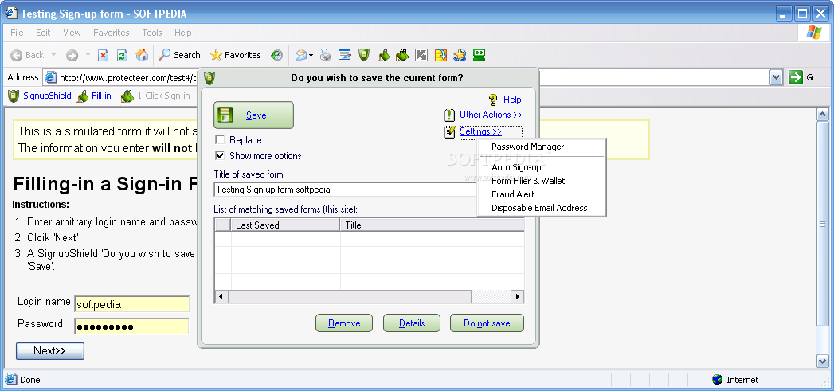Viewport: 834px width, 391px height.
Task: Open the Help menu in menu bar
Action: pyautogui.click(x=182, y=33)
